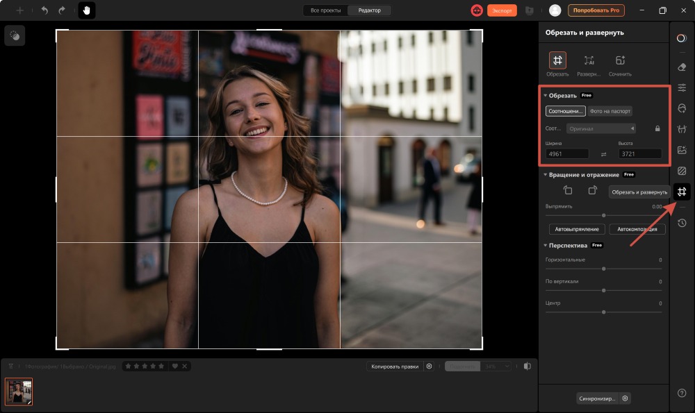Open the striped background tool icon

682,171
